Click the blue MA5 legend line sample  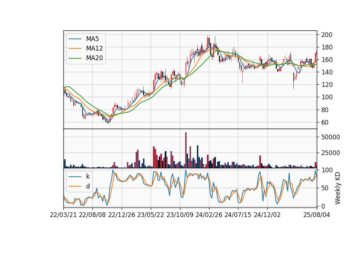[x=75, y=39]
